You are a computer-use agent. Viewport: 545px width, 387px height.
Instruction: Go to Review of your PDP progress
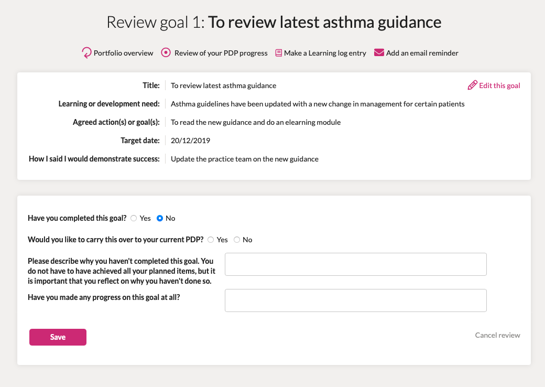(221, 53)
